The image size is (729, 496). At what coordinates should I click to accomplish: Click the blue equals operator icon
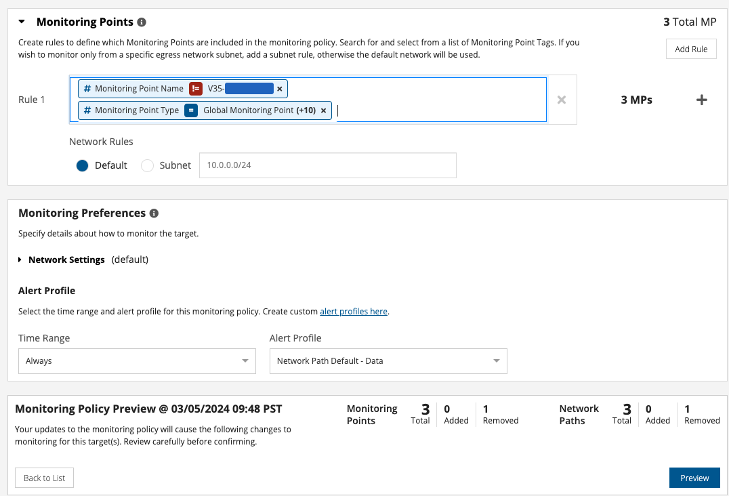[x=191, y=110]
